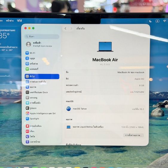Go forward with the right chevron
This screenshot has width=168, height=168.
(x=71, y=28)
